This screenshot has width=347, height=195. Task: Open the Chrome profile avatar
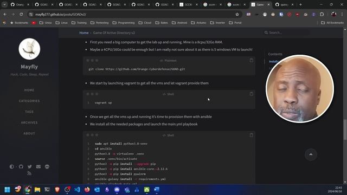pyautogui.click(x=334, y=15)
